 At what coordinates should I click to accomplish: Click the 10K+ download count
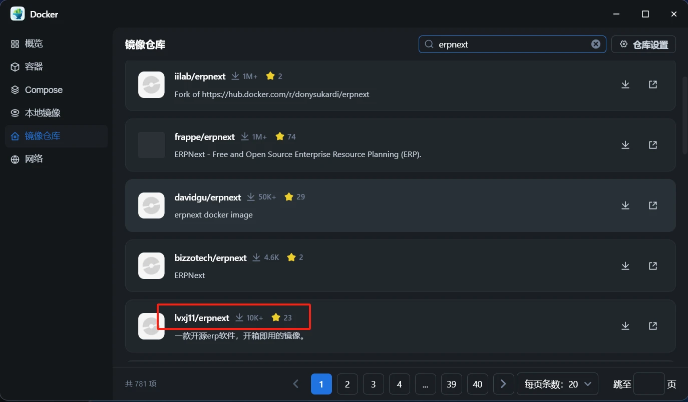click(255, 318)
